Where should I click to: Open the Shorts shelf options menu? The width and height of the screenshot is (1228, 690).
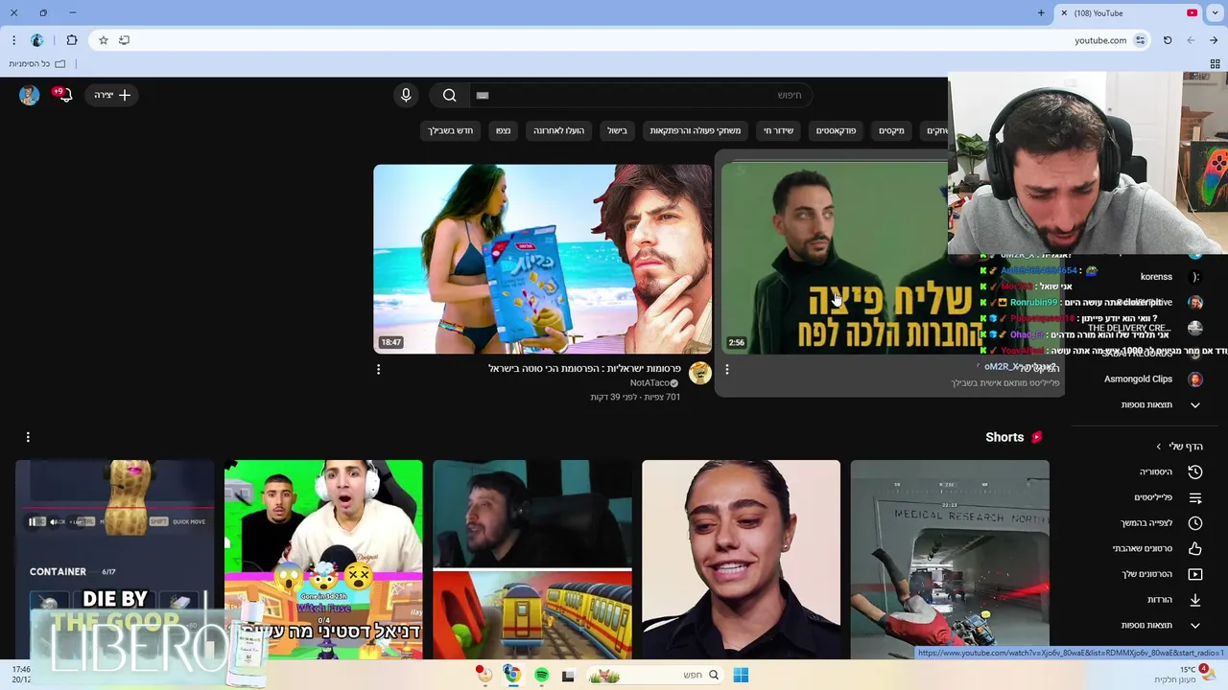28,437
